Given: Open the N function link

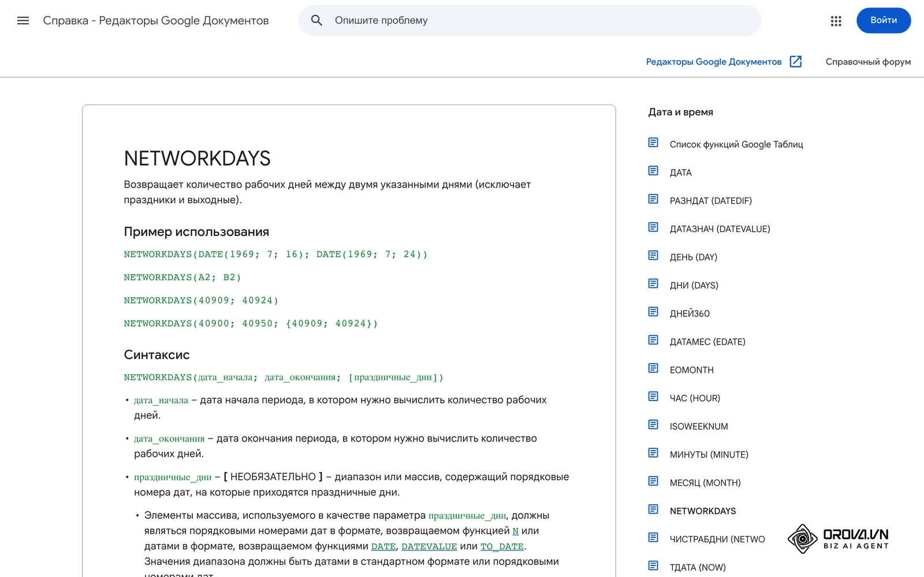Looking at the screenshot, I should [x=516, y=531].
